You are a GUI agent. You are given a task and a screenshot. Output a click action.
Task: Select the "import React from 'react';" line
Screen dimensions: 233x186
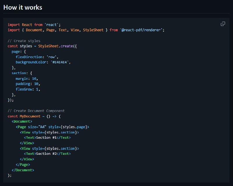[34, 25]
